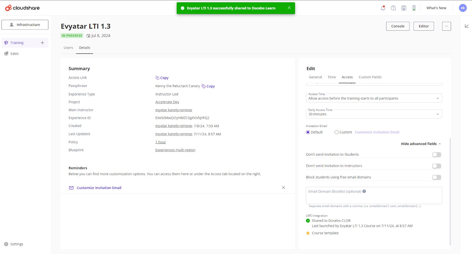Image resolution: width=472 pixels, height=254 pixels.
Task: Click the Last Updated evyatar kanety+pmexp link
Action: click(174, 134)
